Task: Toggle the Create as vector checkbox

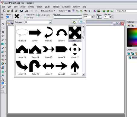Action: pos(37,15)
